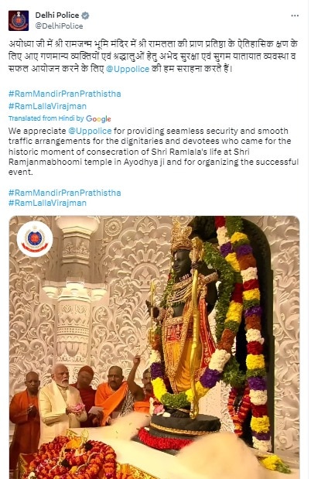Open #RamMandirPranPrathistha hashtag below the English text
311x479 pixels.
pyautogui.click(x=64, y=193)
